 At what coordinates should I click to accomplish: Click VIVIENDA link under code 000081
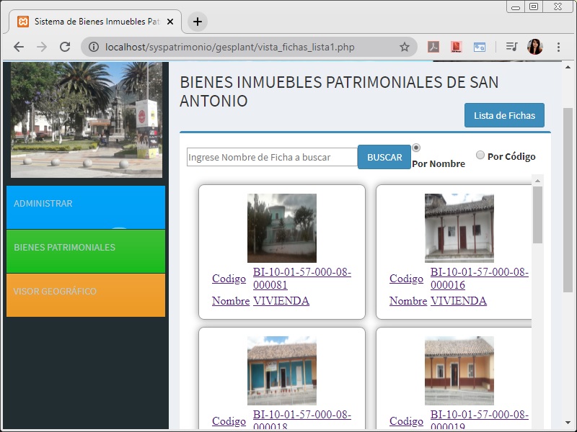(281, 301)
